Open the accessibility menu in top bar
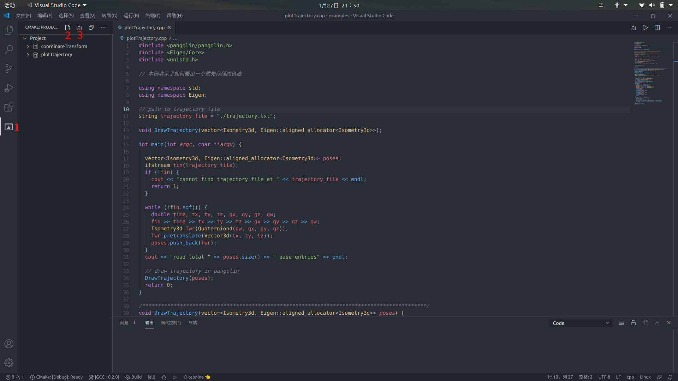 point(621,5)
